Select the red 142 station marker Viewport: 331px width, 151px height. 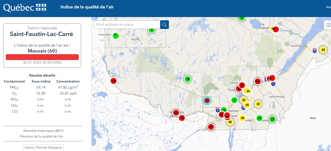click(114, 81)
